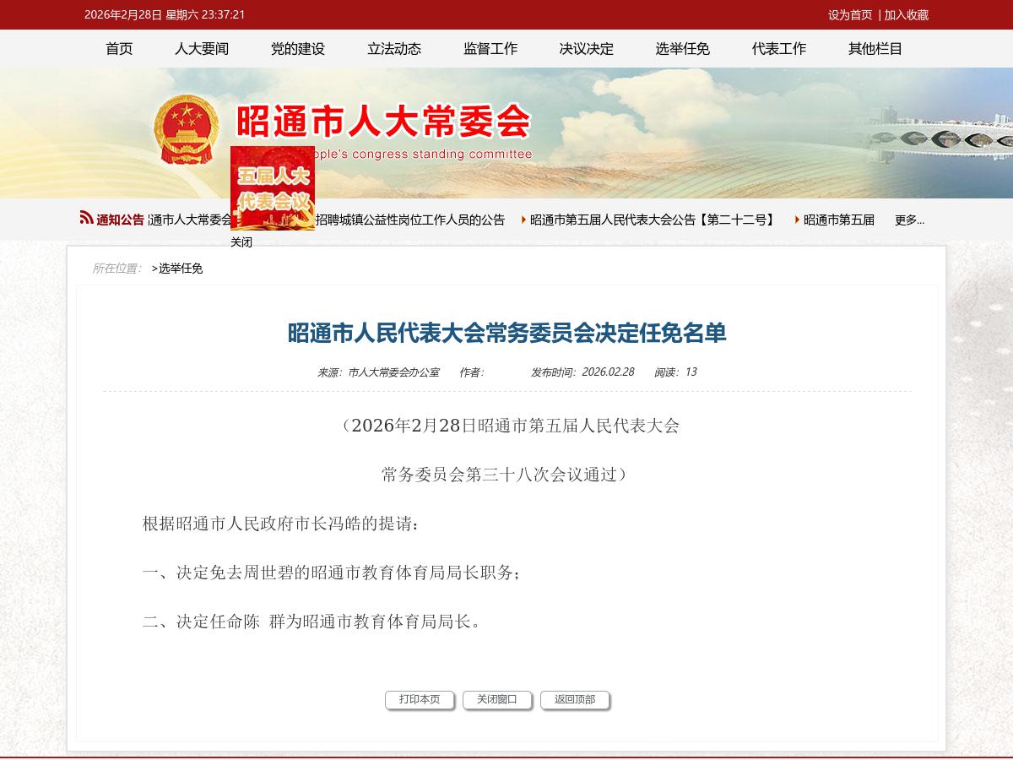Expand the 其他栏目 menu

(x=875, y=49)
